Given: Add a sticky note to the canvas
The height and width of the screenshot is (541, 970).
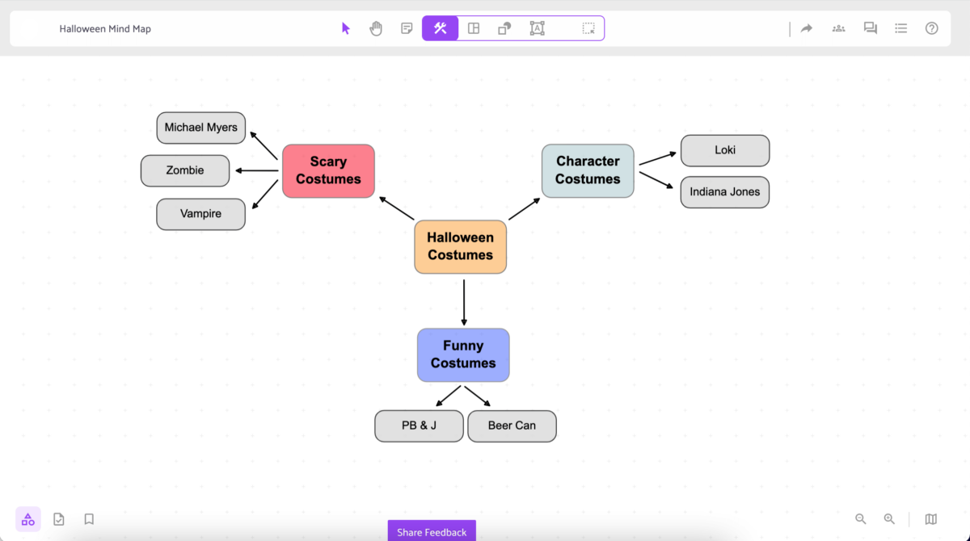Looking at the screenshot, I should coord(406,27).
